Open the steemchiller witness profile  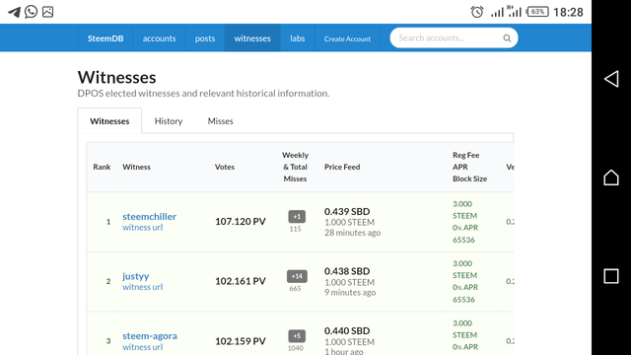click(x=149, y=217)
